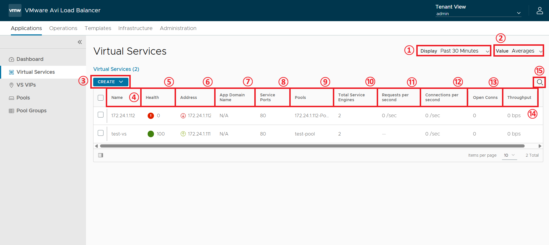
Task: Click the left arrow of horizontal scrollbar
Action: click(96, 146)
